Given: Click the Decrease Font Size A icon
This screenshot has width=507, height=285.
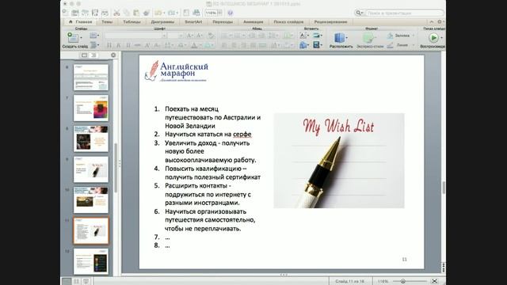Looking at the screenshot, I should click(x=200, y=36).
